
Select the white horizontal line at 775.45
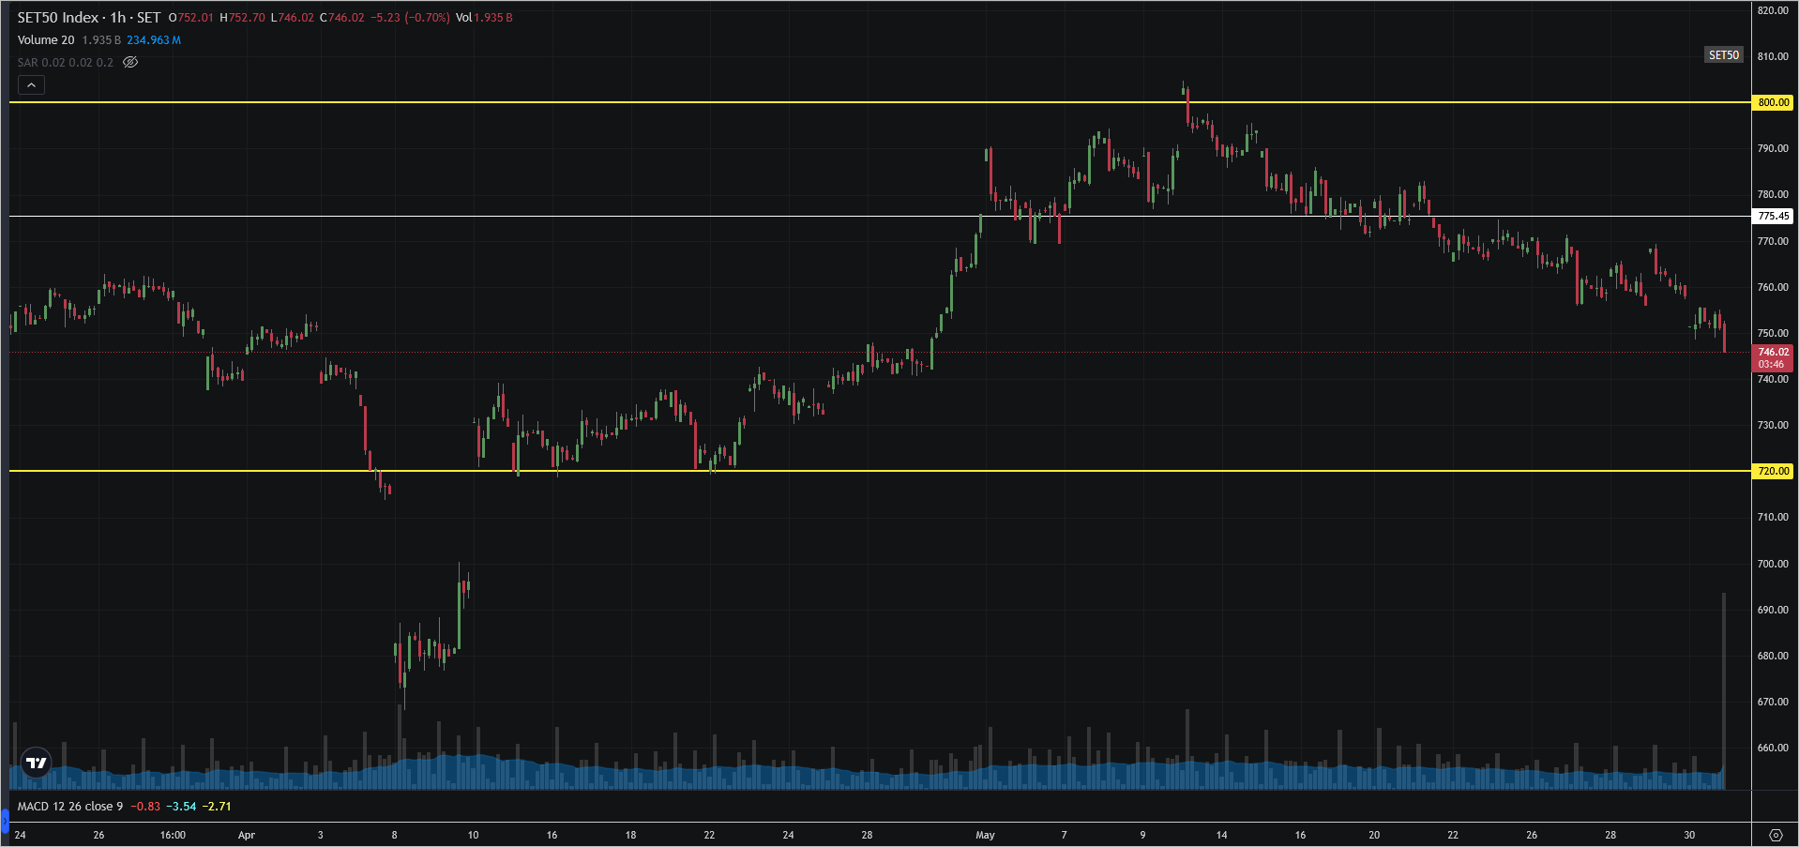click(880, 216)
